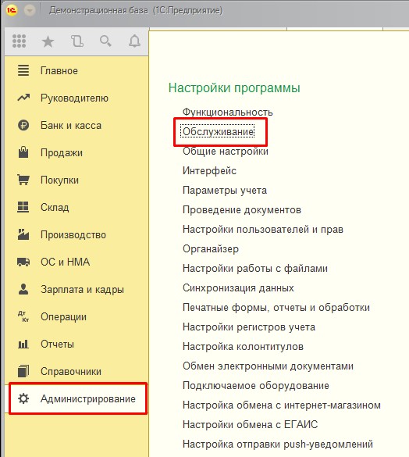Open Проведение документов link
The width and height of the screenshot is (409, 457).
pyautogui.click(x=242, y=210)
